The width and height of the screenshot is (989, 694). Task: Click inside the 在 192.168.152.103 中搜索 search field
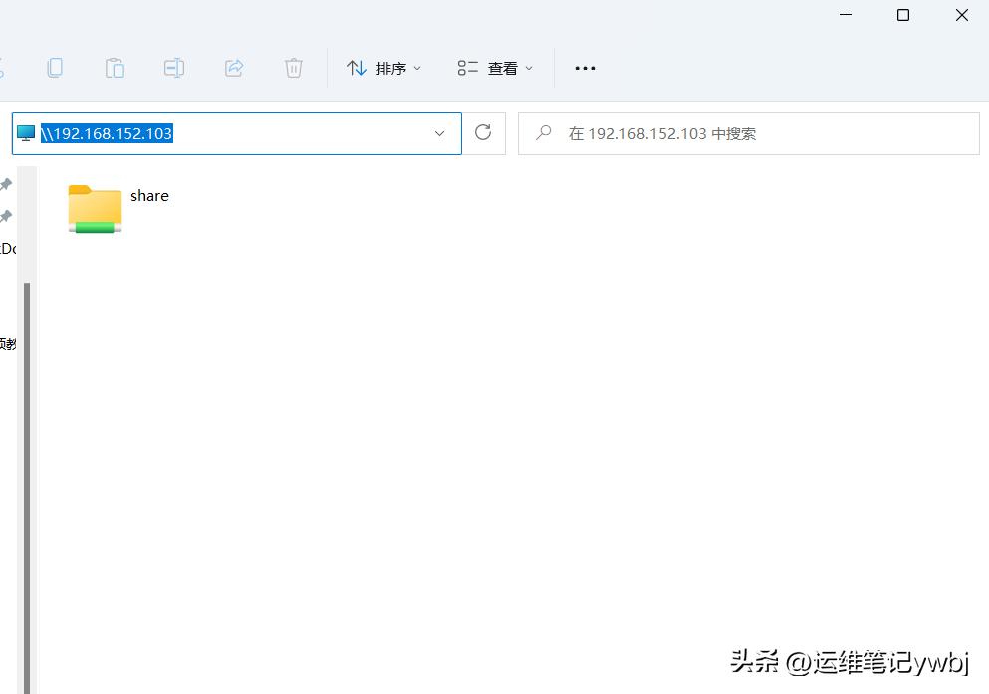tap(747, 132)
